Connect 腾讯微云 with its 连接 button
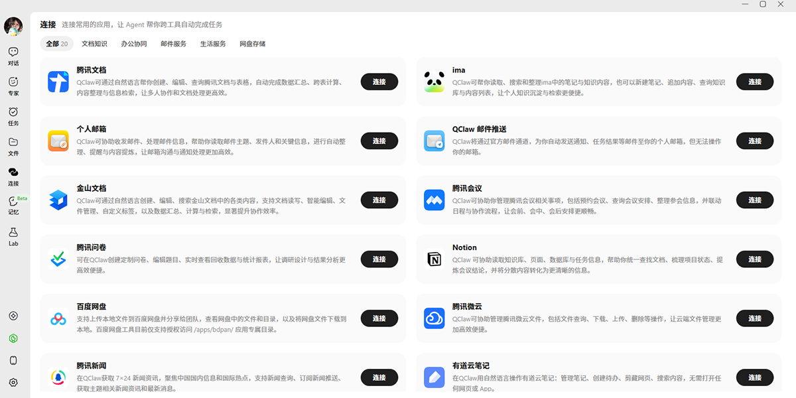Screen dimensions: 796x398 755,318
